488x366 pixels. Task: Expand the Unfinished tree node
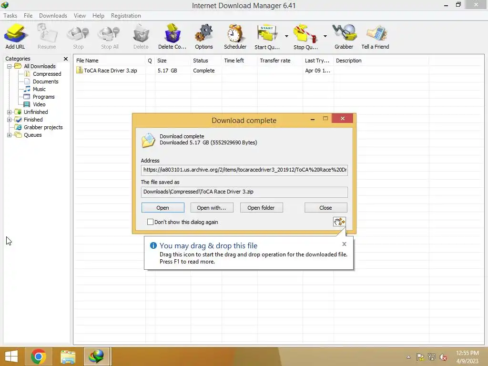coord(10,112)
